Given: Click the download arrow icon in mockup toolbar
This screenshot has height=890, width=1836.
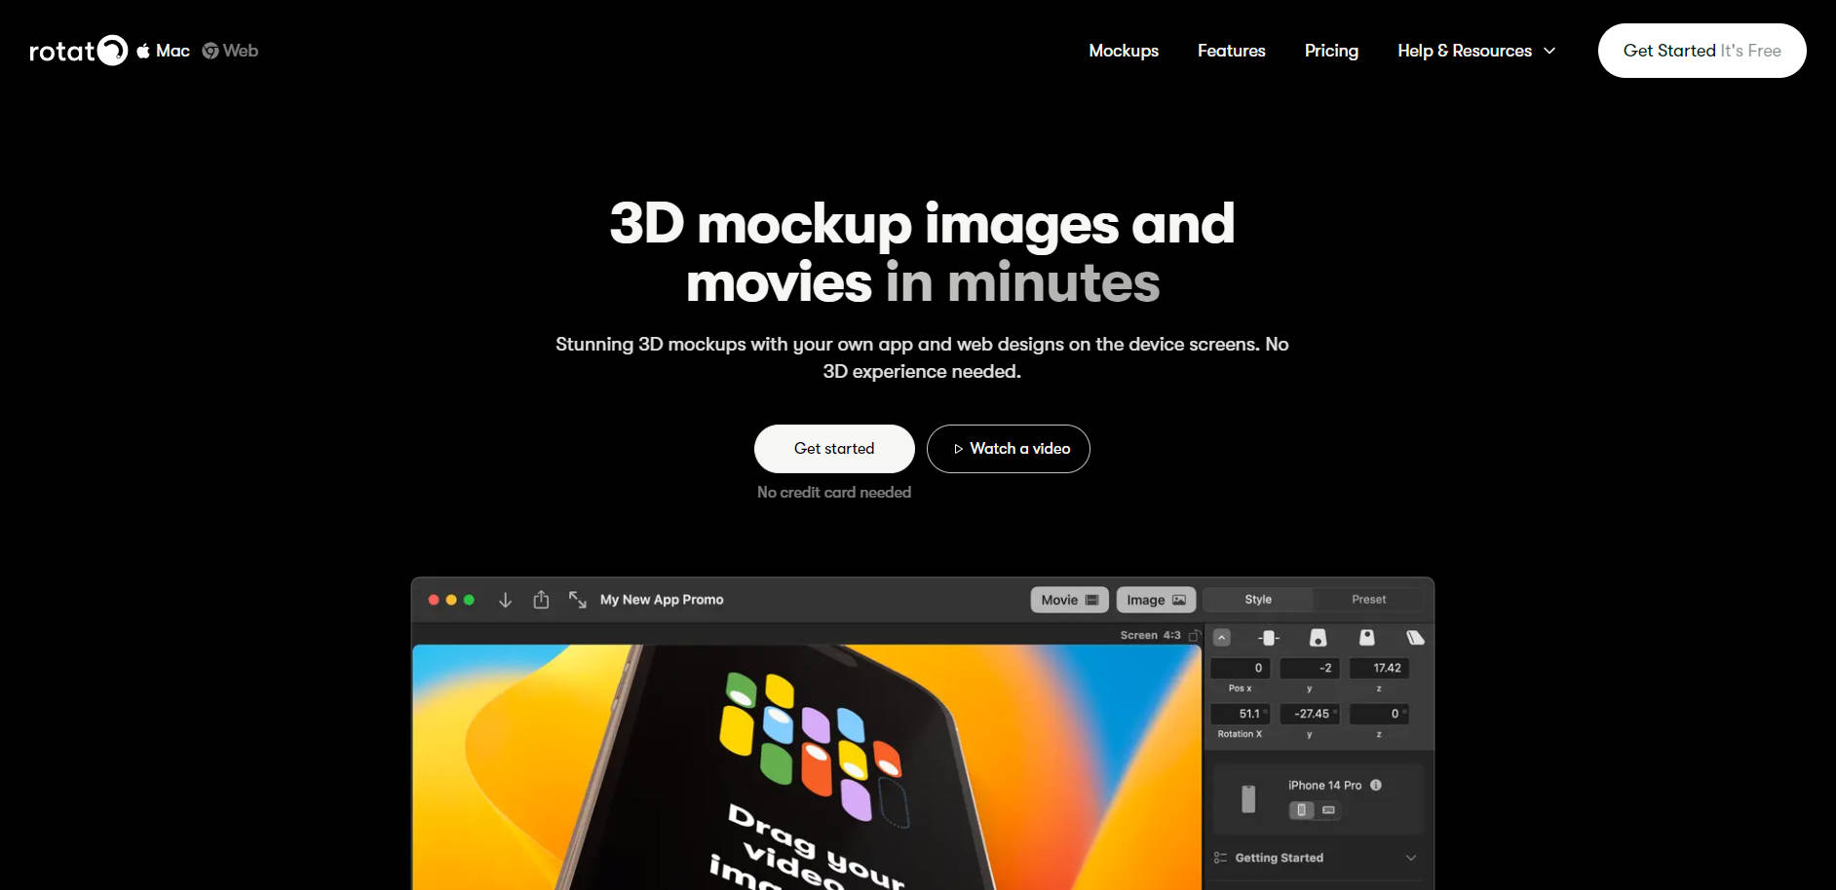Looking at the screenshot, I should (505, 600).
